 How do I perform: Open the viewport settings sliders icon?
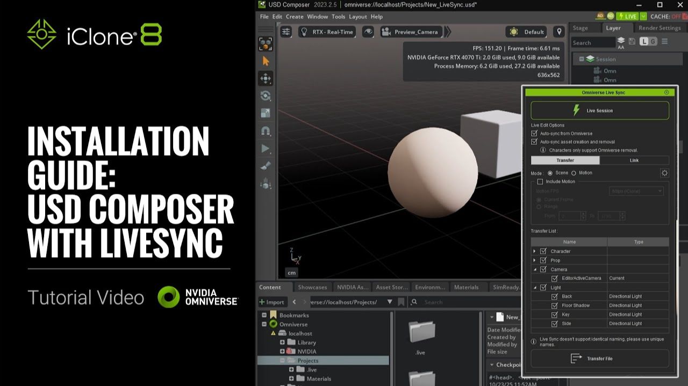286,32
